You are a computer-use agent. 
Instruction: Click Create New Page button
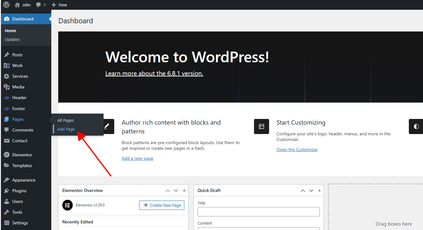[x=162, y=205]
